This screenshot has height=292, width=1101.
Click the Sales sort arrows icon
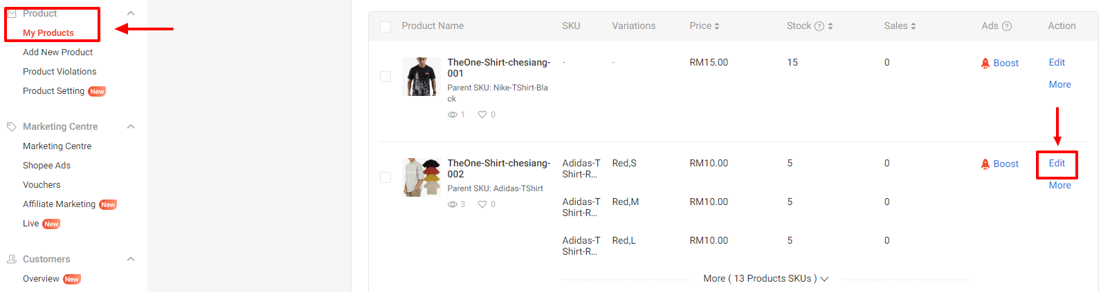click(x=913, y=26)
